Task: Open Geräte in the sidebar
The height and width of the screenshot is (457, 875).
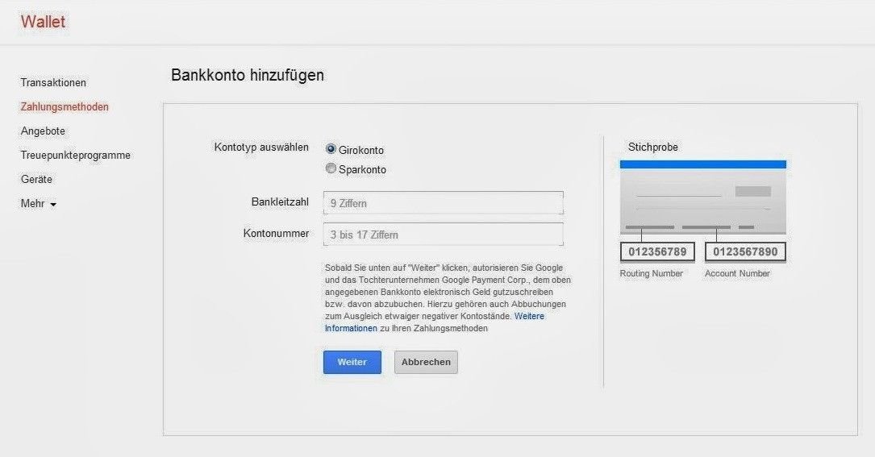Action: (36, 179)
